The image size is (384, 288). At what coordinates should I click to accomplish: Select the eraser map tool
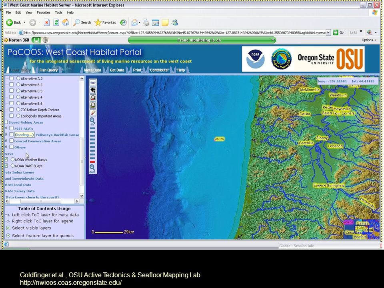(x=93, y=113)
